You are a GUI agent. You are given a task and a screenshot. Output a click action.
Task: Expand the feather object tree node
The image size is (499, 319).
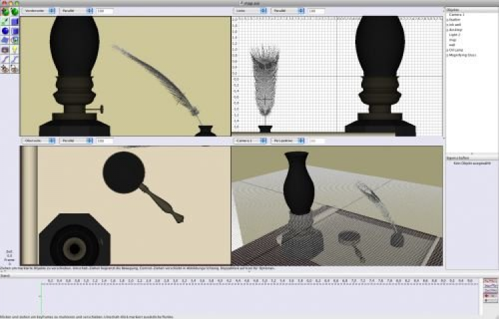click(x=447, y=20)
